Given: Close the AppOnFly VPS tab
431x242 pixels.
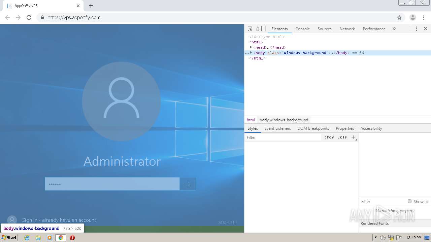Looking at the screenshot, I should [78, 6].
